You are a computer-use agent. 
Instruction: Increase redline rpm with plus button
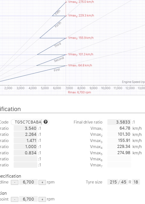(42, 182)
